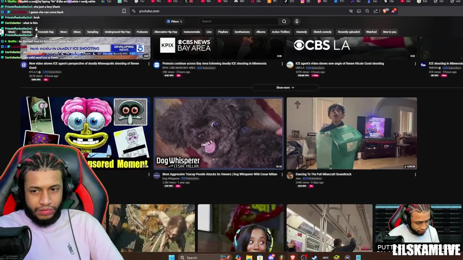The width and height of the screenshot is (463, 260).
Task: Open the Dog Whisperer poodle video thumbnail
Action: (x=218, y=133)
